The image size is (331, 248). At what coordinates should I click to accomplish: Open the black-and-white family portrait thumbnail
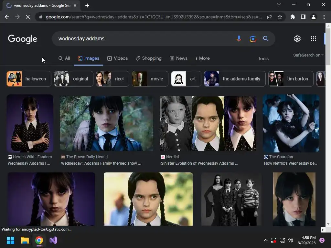[x=231, y=199]
